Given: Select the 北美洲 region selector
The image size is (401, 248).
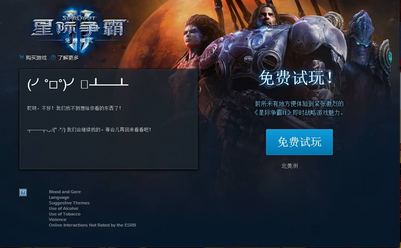Looking at the screenshot, I should click(289, 166).
